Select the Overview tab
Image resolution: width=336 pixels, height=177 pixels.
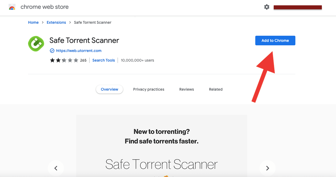point(109,89)
